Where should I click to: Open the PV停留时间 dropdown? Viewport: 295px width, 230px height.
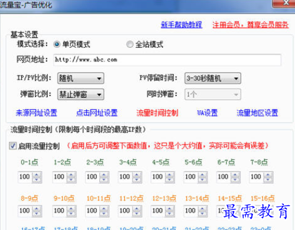[213, 78]
